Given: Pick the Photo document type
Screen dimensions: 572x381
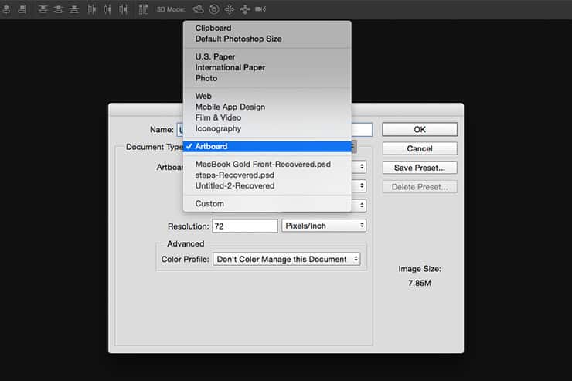Looking at the screenshot, I should 267,78.
